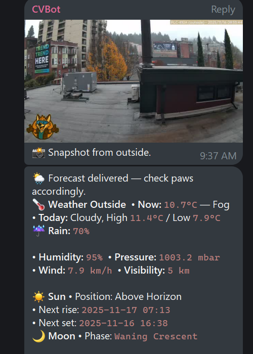Click the next set time 2025-11-16 16:38
This screenshot has width=253, height=354.
click(x=123, y=323)
